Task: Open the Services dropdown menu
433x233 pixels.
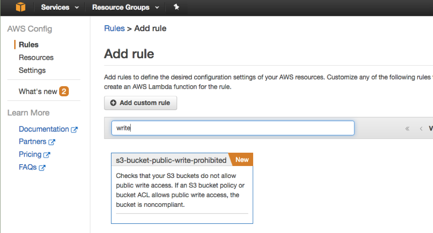Action: (60, 7)
